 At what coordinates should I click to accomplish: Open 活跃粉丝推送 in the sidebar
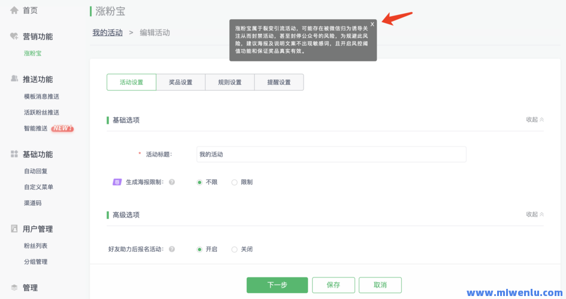(41, 112)
